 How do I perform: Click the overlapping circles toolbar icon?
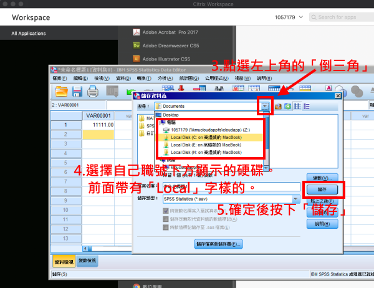357,92
